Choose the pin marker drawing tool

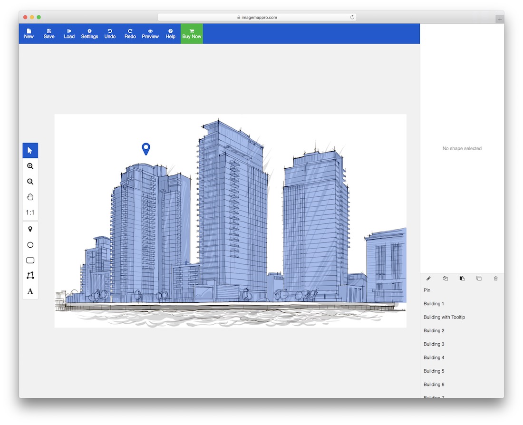coord(30,230)
